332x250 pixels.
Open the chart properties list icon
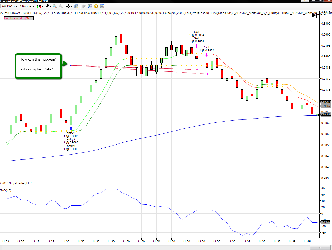click(x=102, y=6)
